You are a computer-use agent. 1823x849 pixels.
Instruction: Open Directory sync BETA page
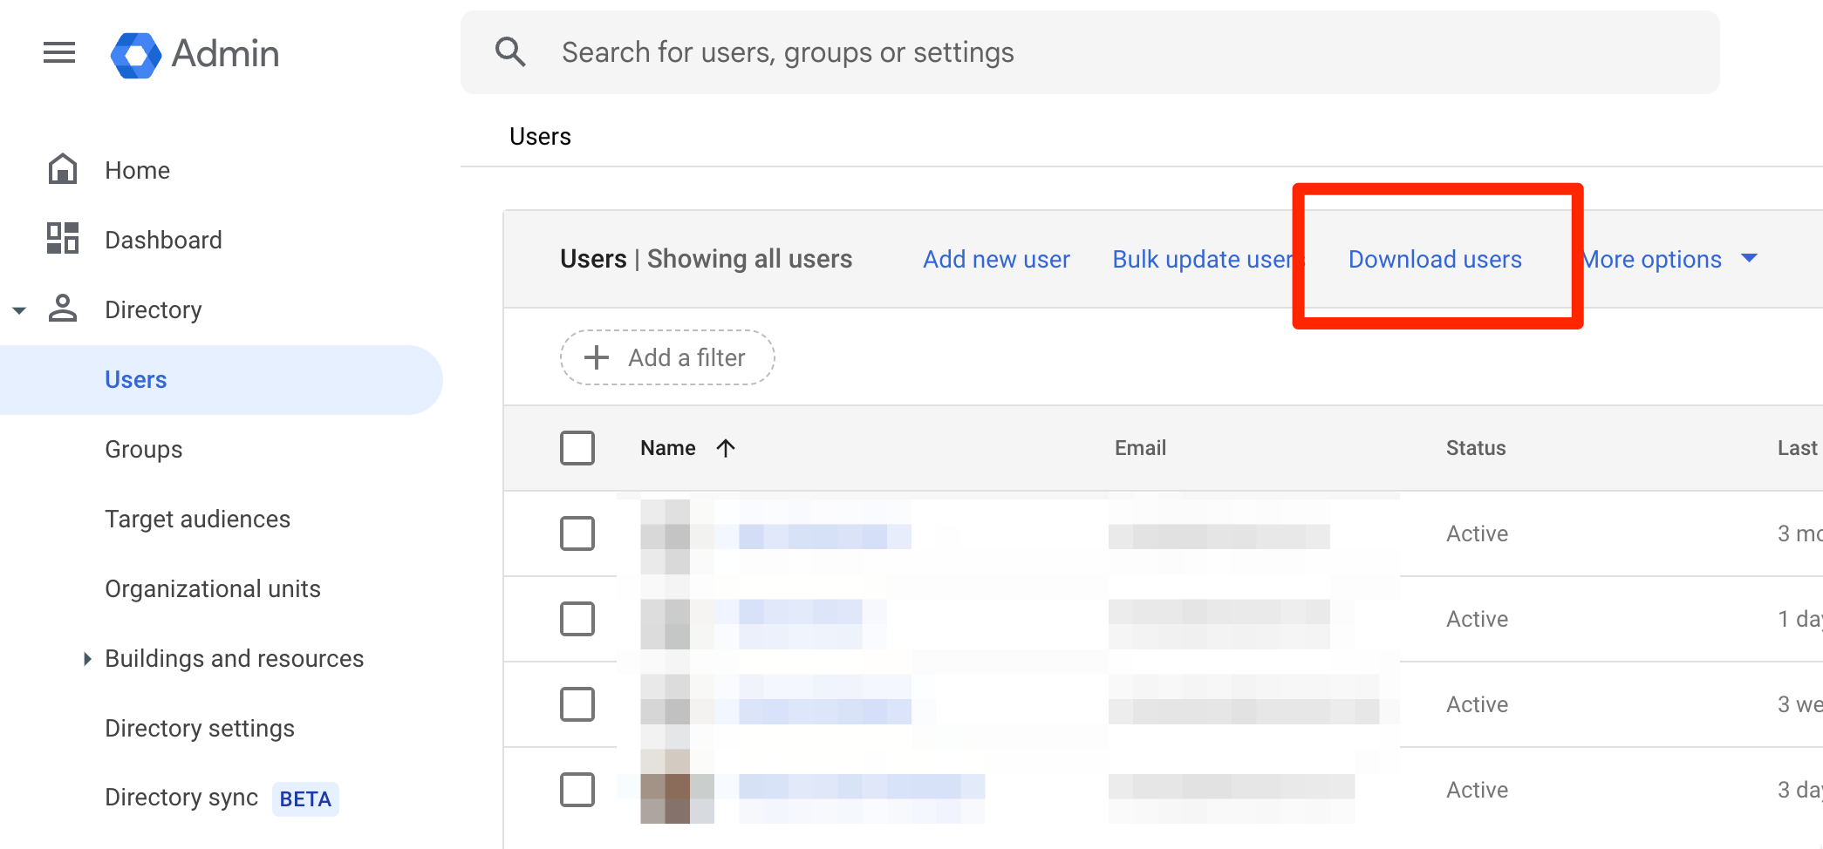[x=222, y=798]
